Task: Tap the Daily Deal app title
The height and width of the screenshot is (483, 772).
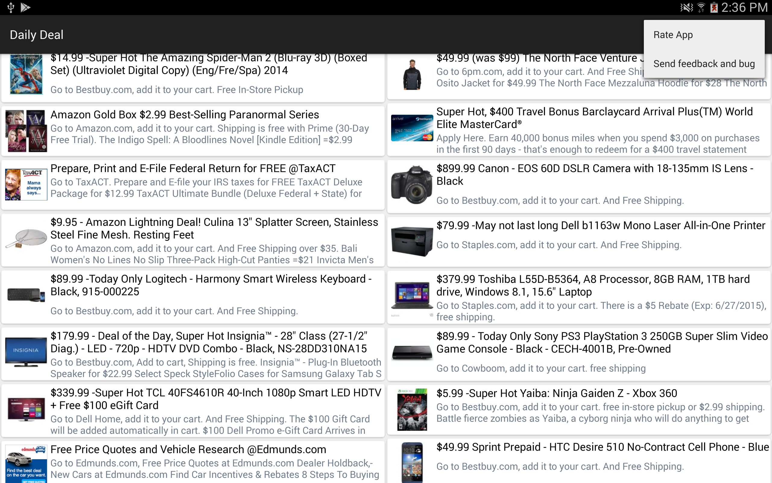Action: point(37,35)
